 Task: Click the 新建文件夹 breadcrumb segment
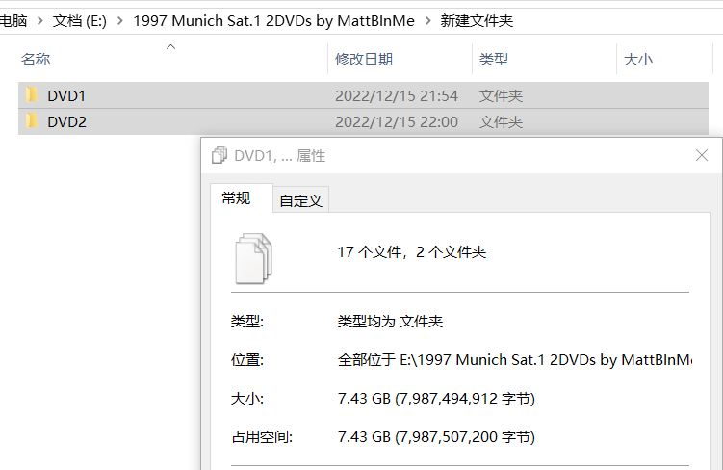tap(478, 19)
